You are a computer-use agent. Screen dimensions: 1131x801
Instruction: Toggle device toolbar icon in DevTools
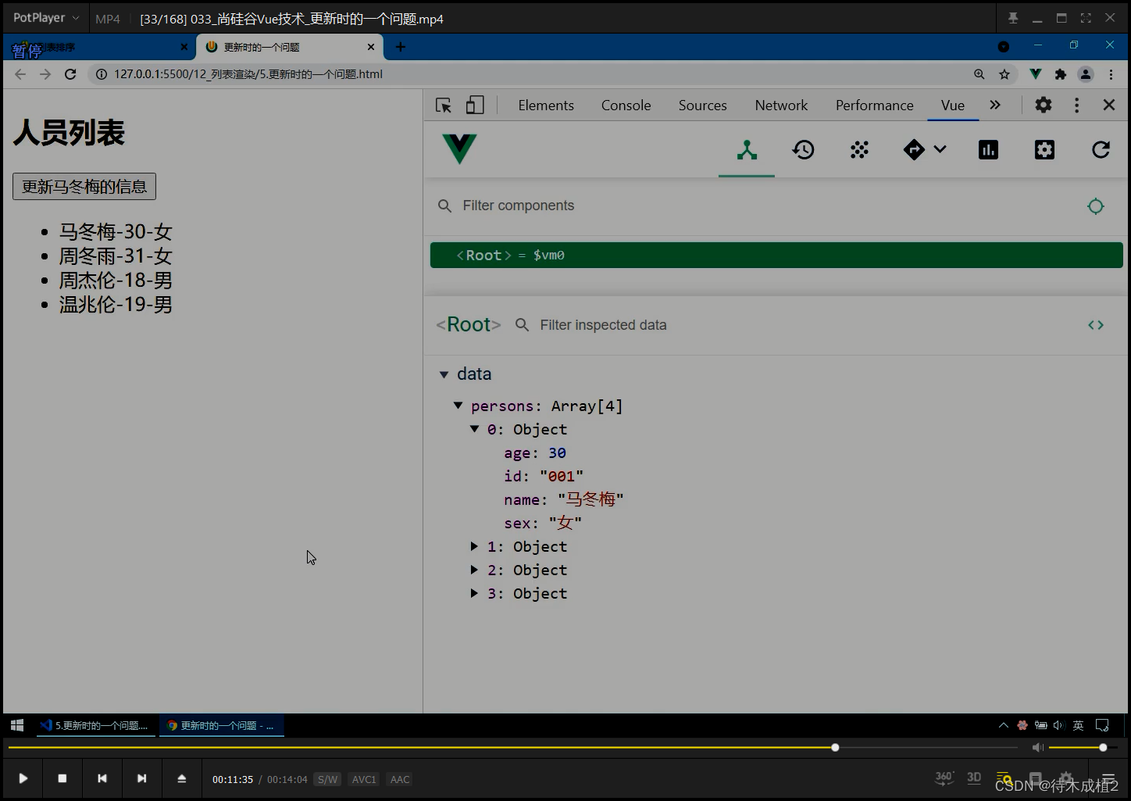point(475,105)
